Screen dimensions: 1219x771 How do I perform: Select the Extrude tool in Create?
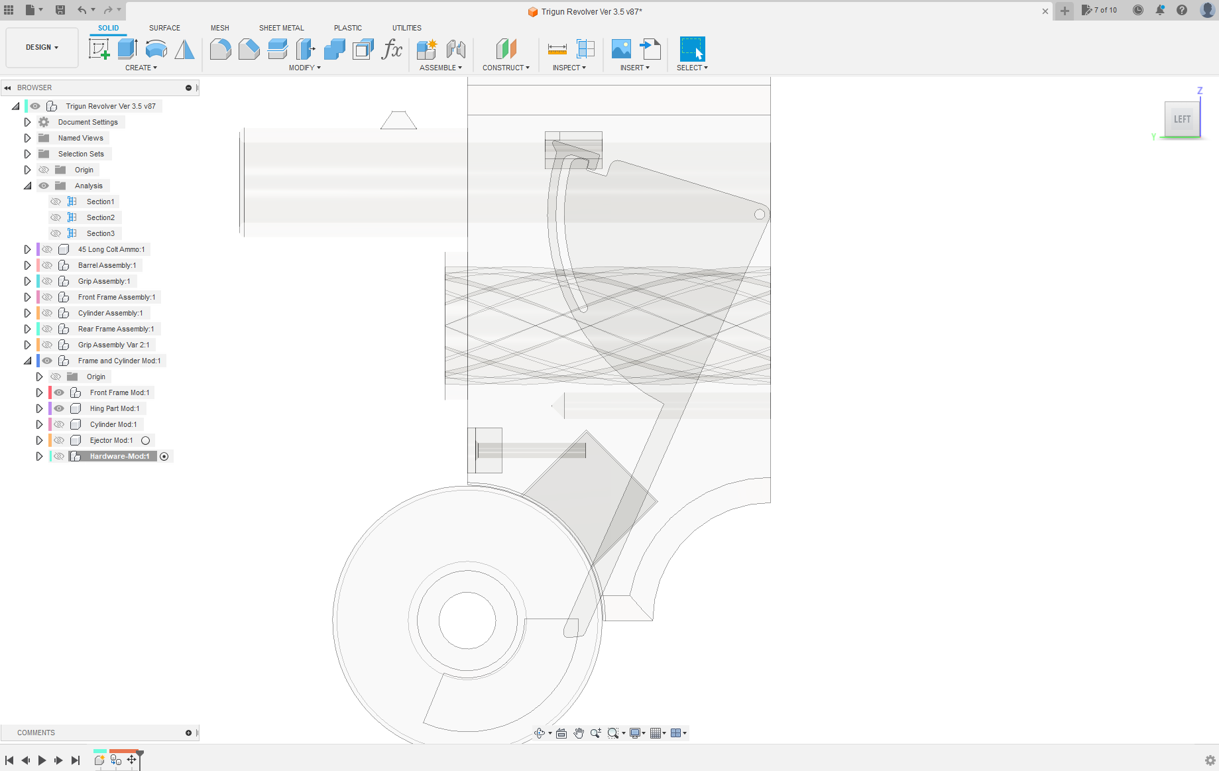click(x=127, y=49)
